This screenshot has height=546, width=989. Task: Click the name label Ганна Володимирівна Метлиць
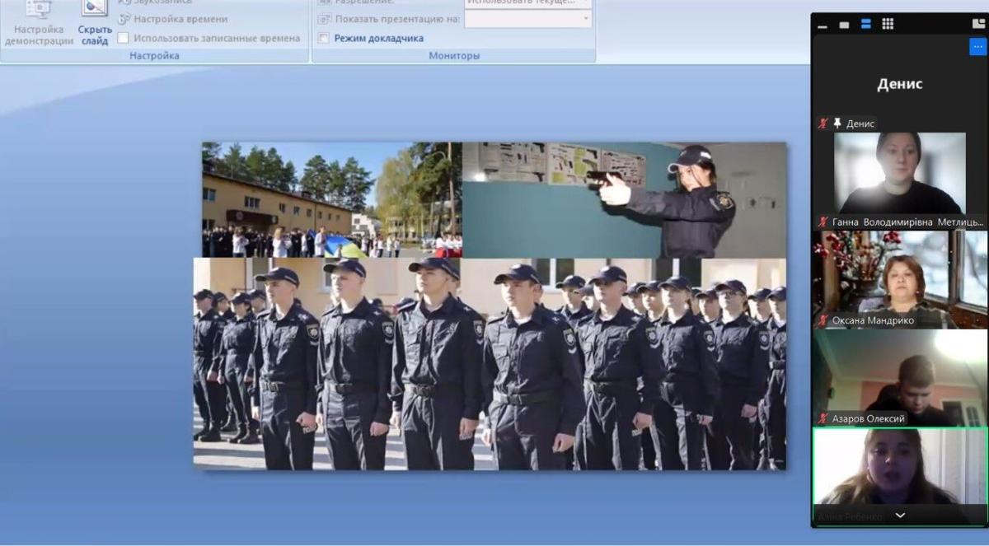[907, 222]
